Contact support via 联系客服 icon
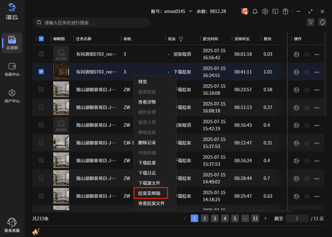This screenshot has width=332, height=237. tap(12, 225)
